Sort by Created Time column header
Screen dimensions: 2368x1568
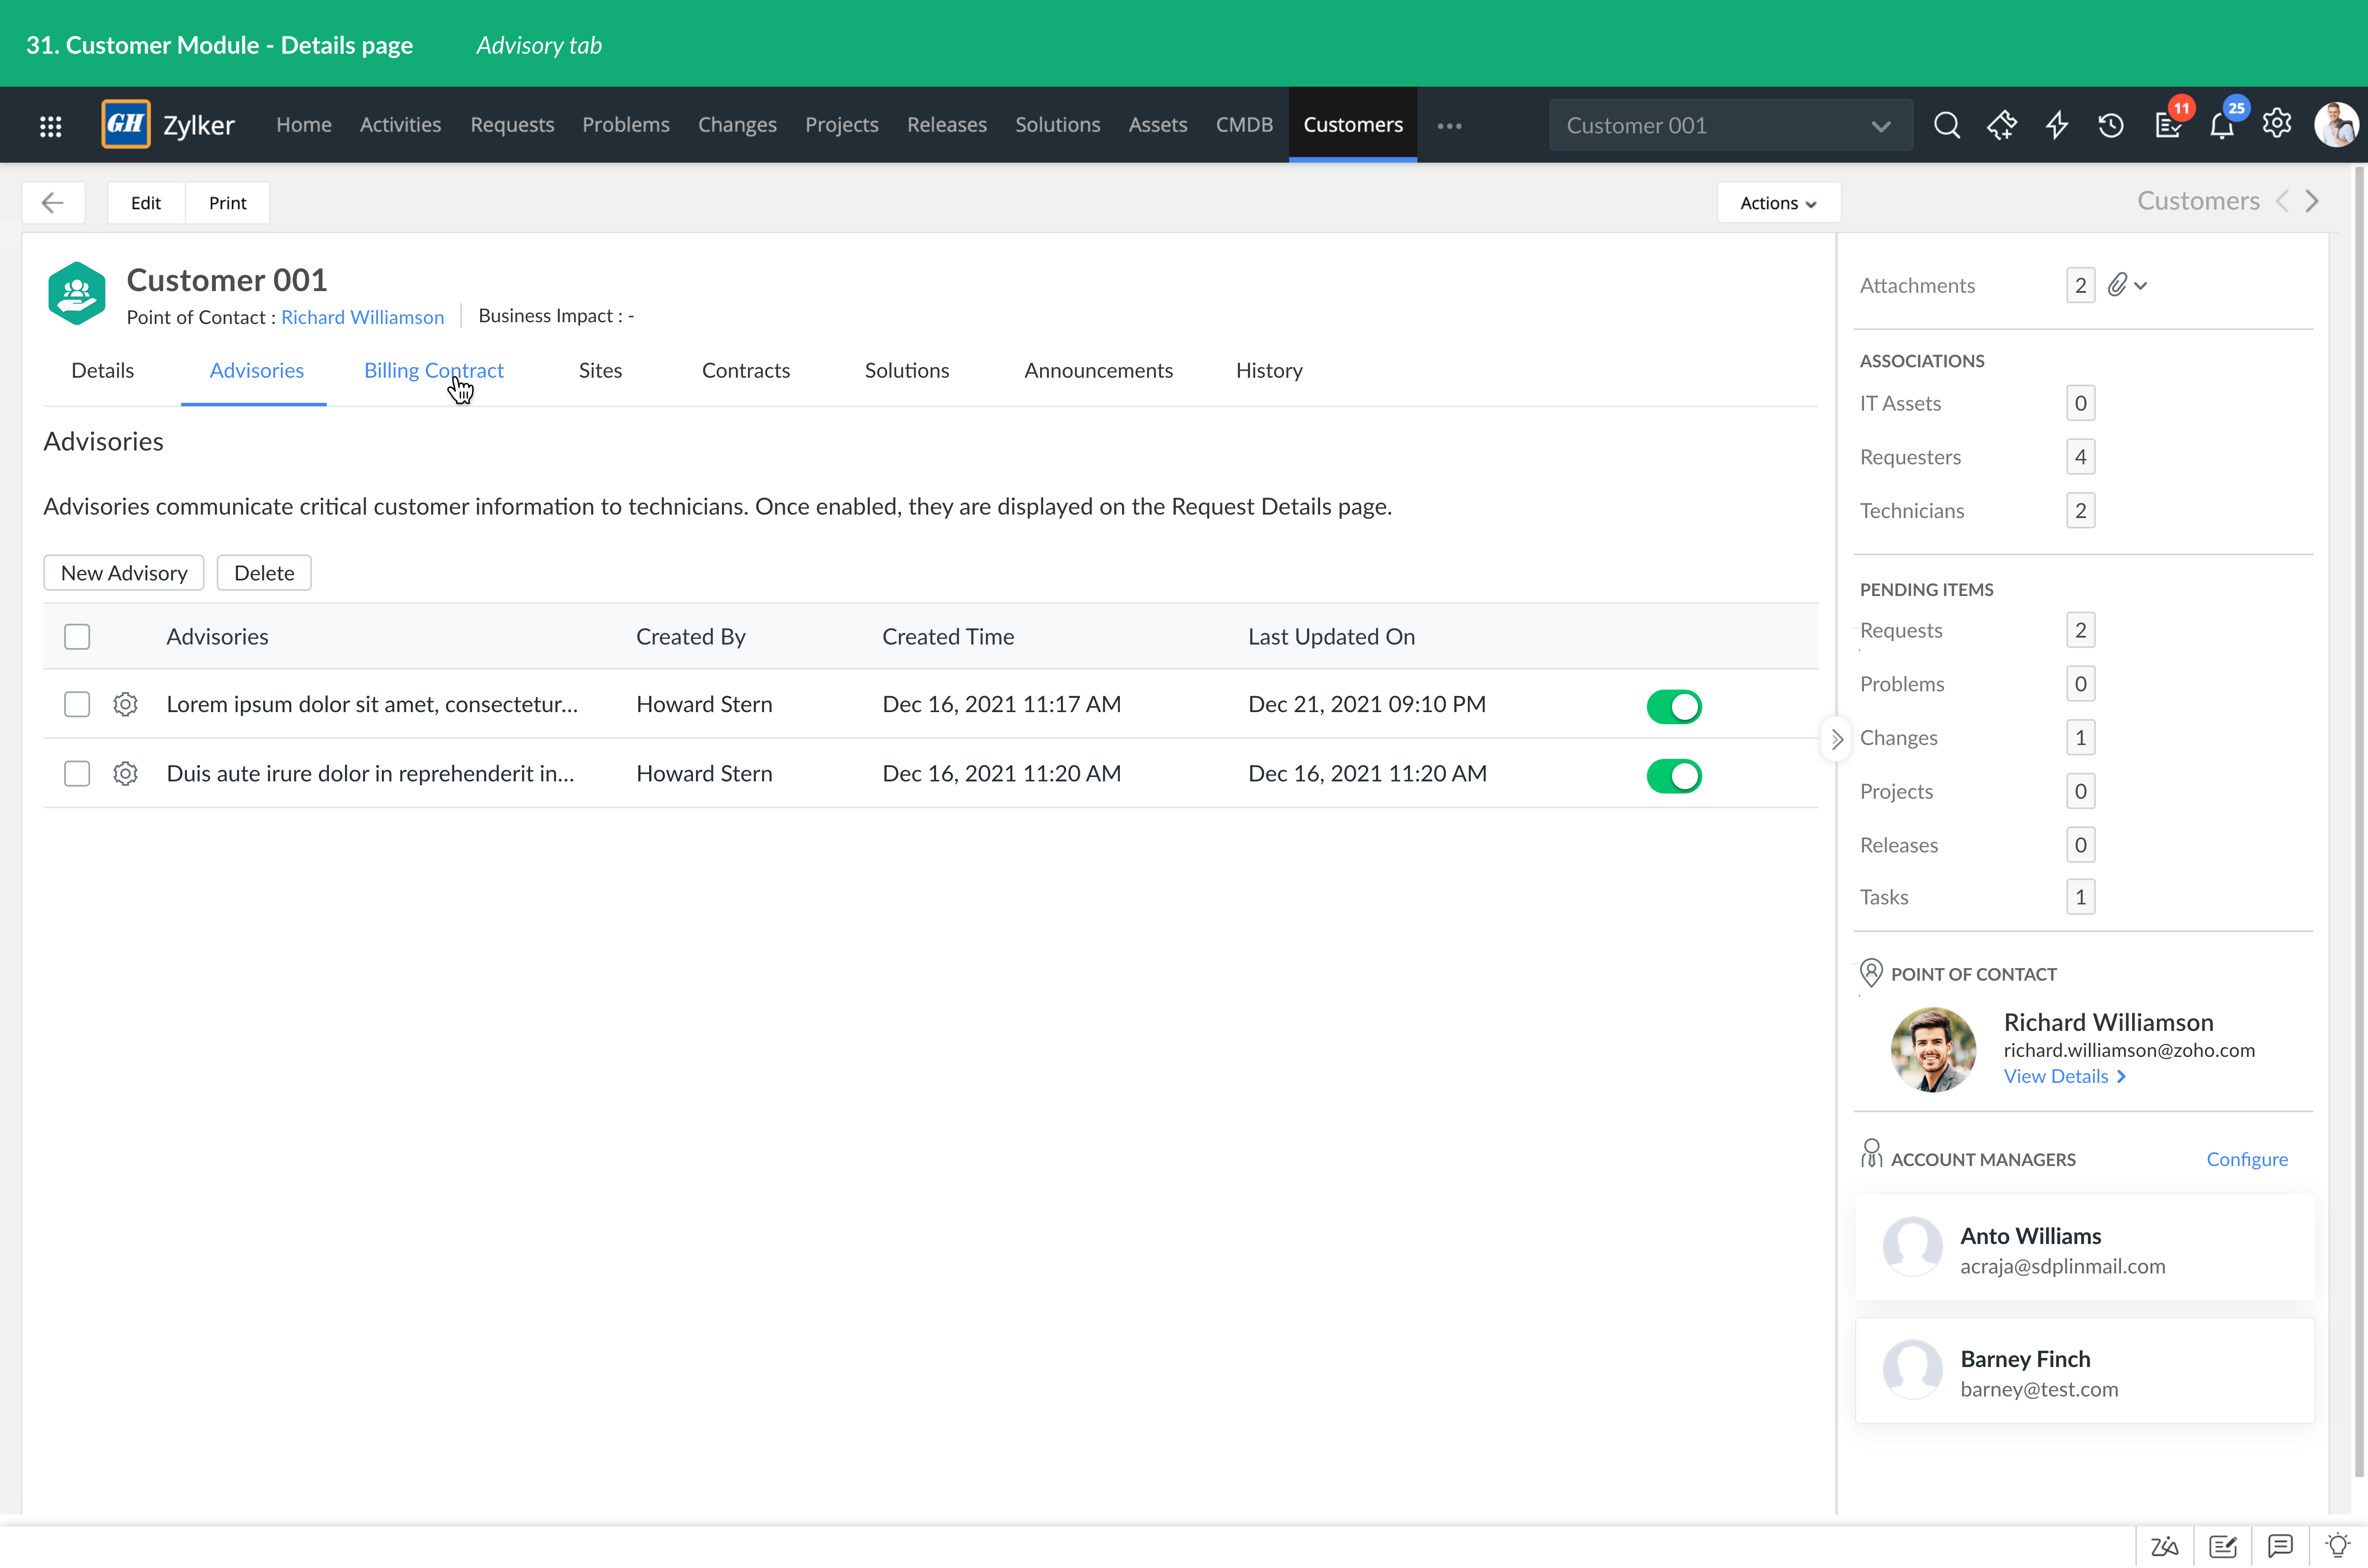[947, 637]
